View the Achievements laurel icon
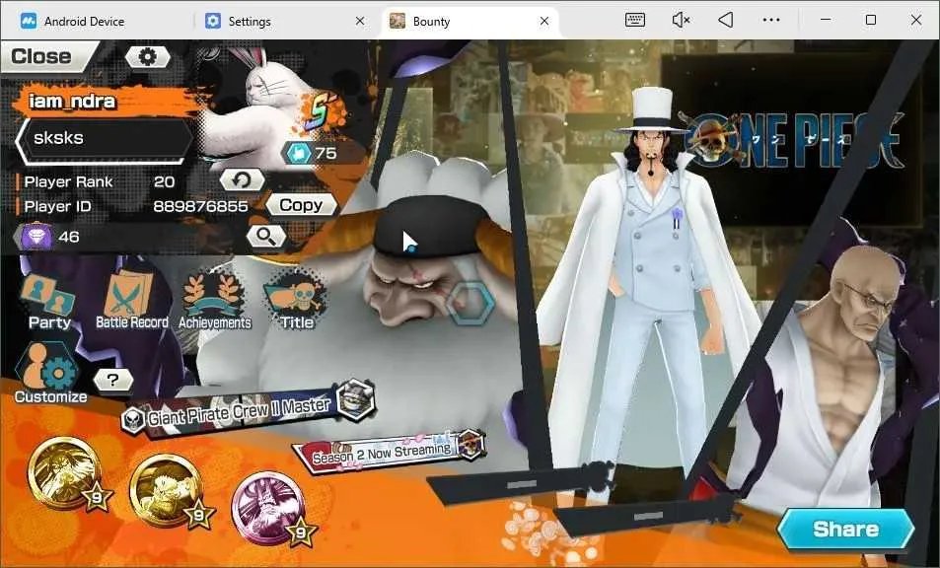 [215, 300]
